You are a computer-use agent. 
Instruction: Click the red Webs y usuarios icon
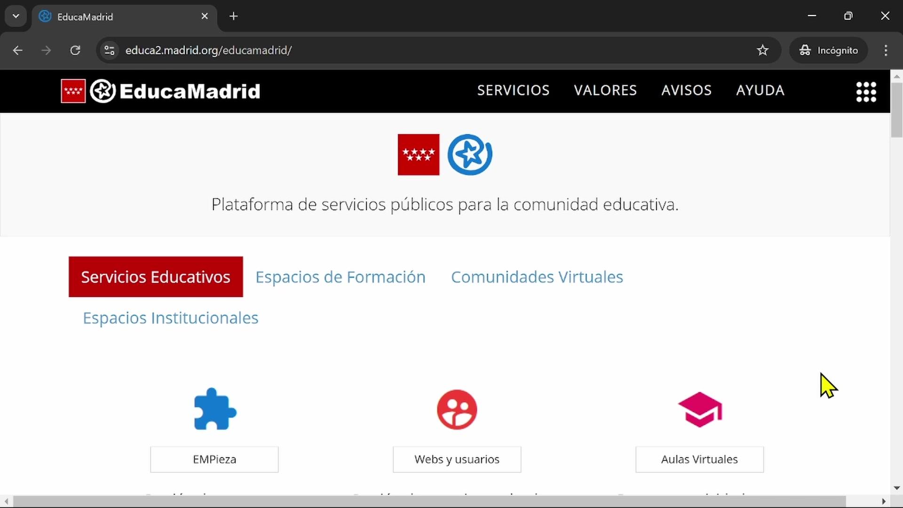tap(457, 409)
